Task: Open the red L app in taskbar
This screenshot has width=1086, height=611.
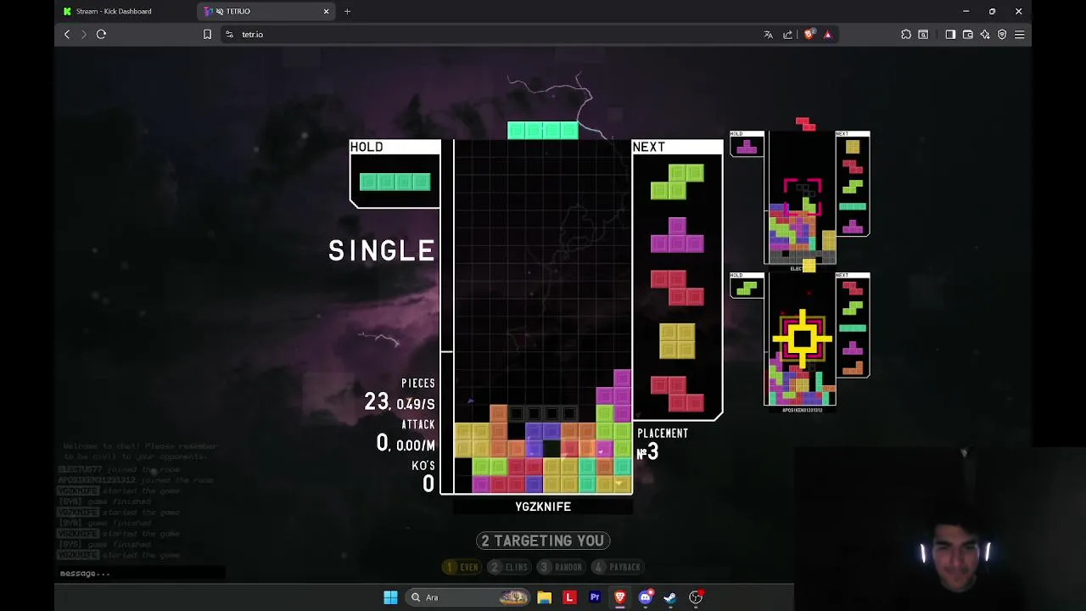Action: tap(569, 597)
